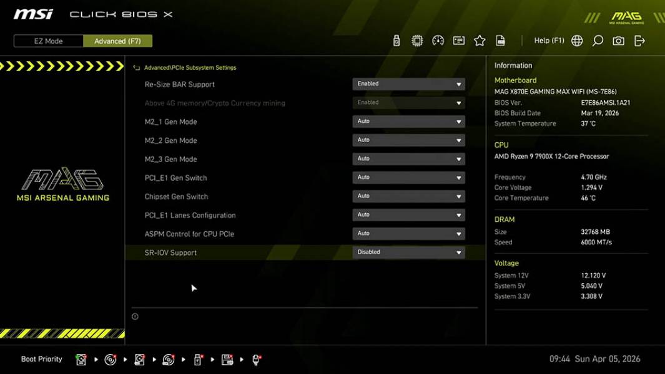Expand the M2_1 Gen Mode dropdown
This screenshot has height=374, width=665.
(x=408, y=121)
